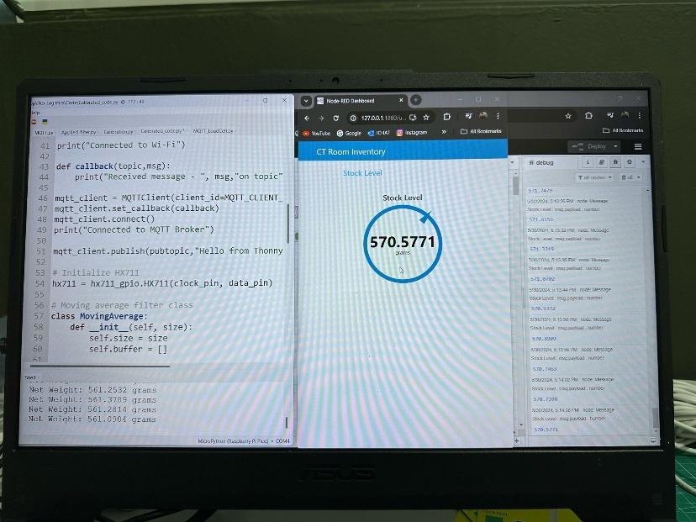The image size is (696, 522).
Task: Show more bookmarks via double chevron
Action: pos(444,132)
